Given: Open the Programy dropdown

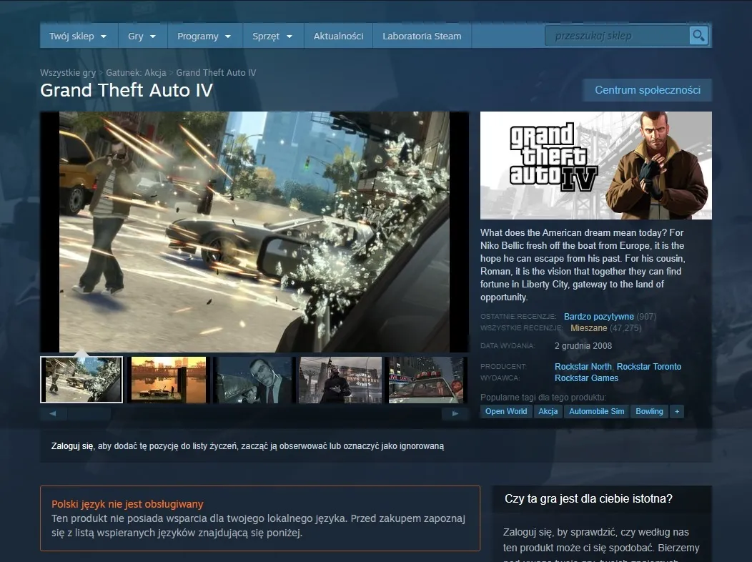Looking at the screenshot, I should pyautogui.click(x=204, y=36).
